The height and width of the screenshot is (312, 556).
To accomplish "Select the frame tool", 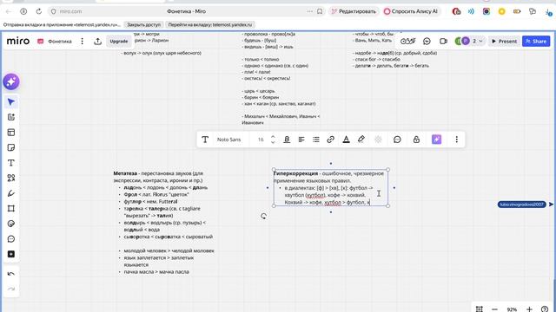I will (x=11, y=208).
